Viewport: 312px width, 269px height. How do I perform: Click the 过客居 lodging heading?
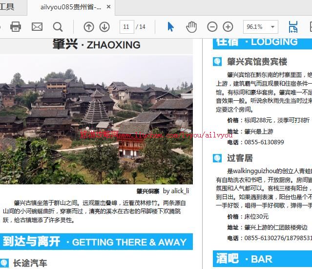[240, 158]
